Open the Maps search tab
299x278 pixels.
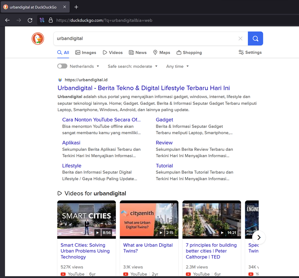point(161,53)
